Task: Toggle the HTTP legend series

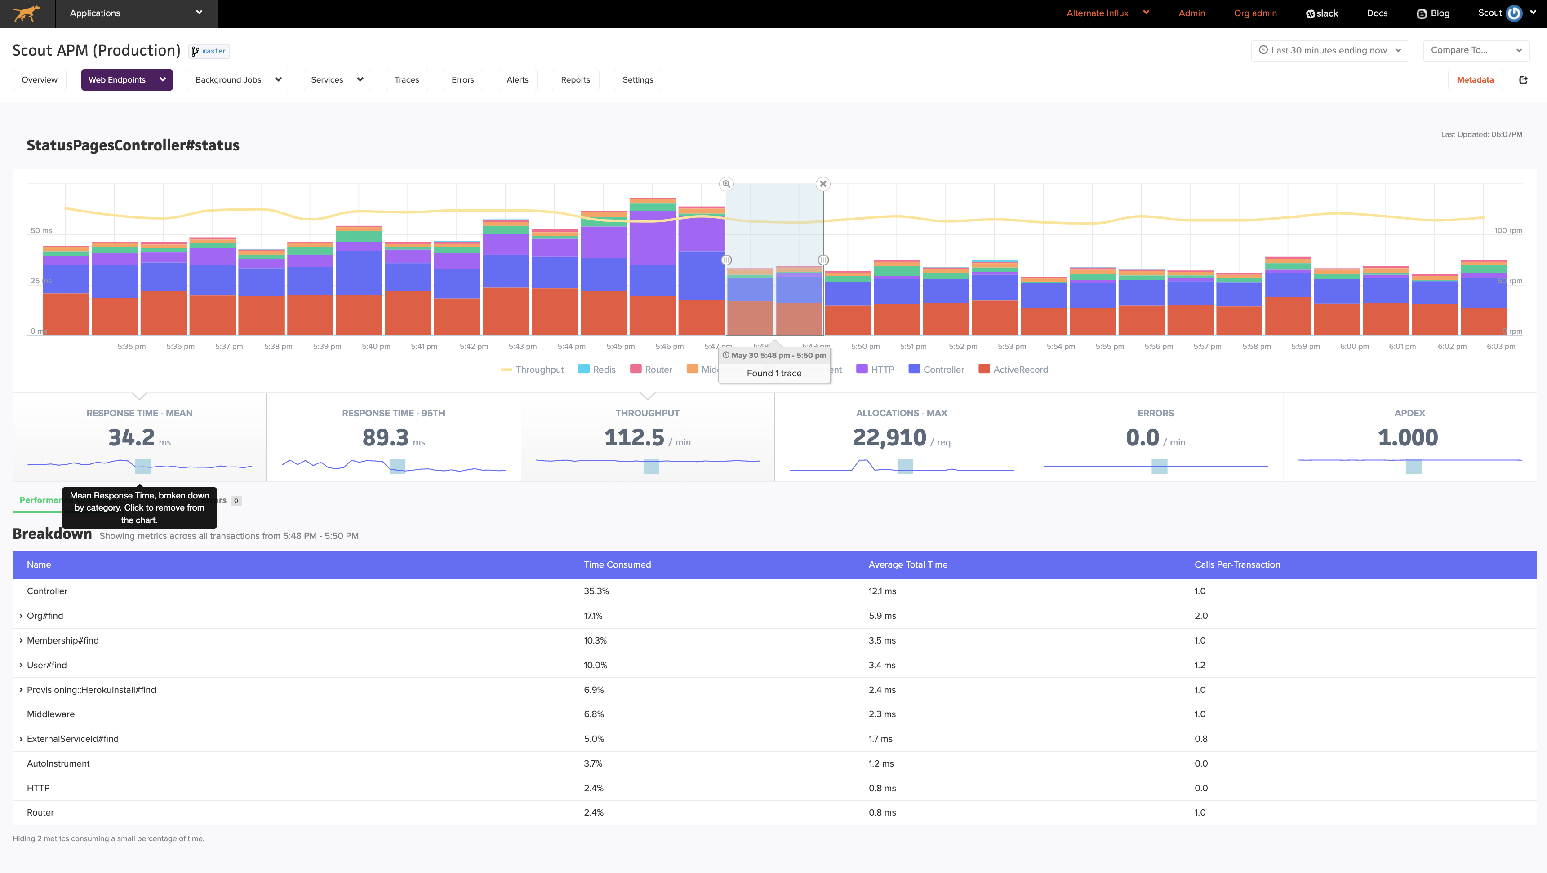Action: 875,370
